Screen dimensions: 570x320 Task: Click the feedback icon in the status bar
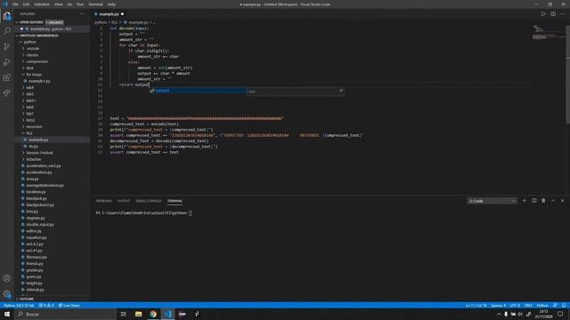(x=555, y=306)
